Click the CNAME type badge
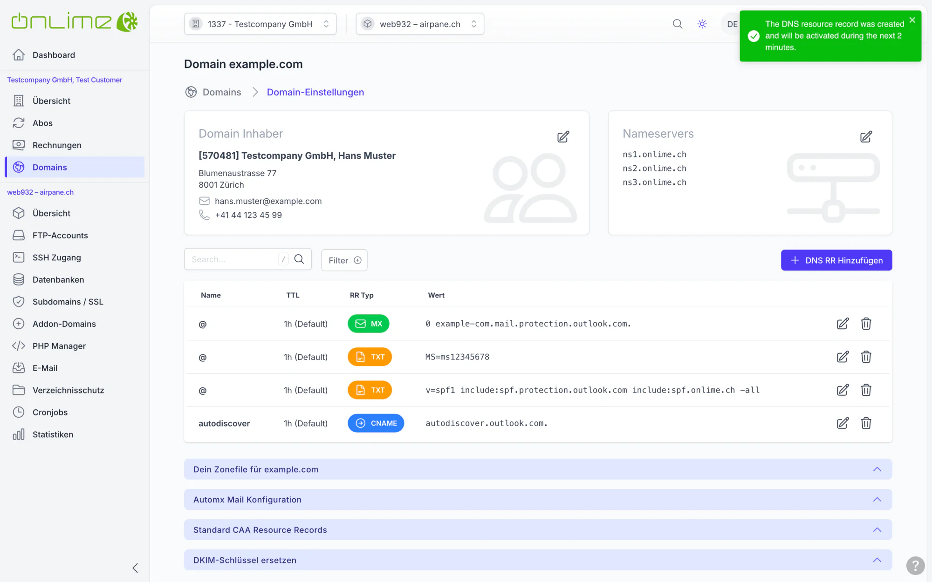This screenshot has height=582, width=932. (x=376, y=423)
